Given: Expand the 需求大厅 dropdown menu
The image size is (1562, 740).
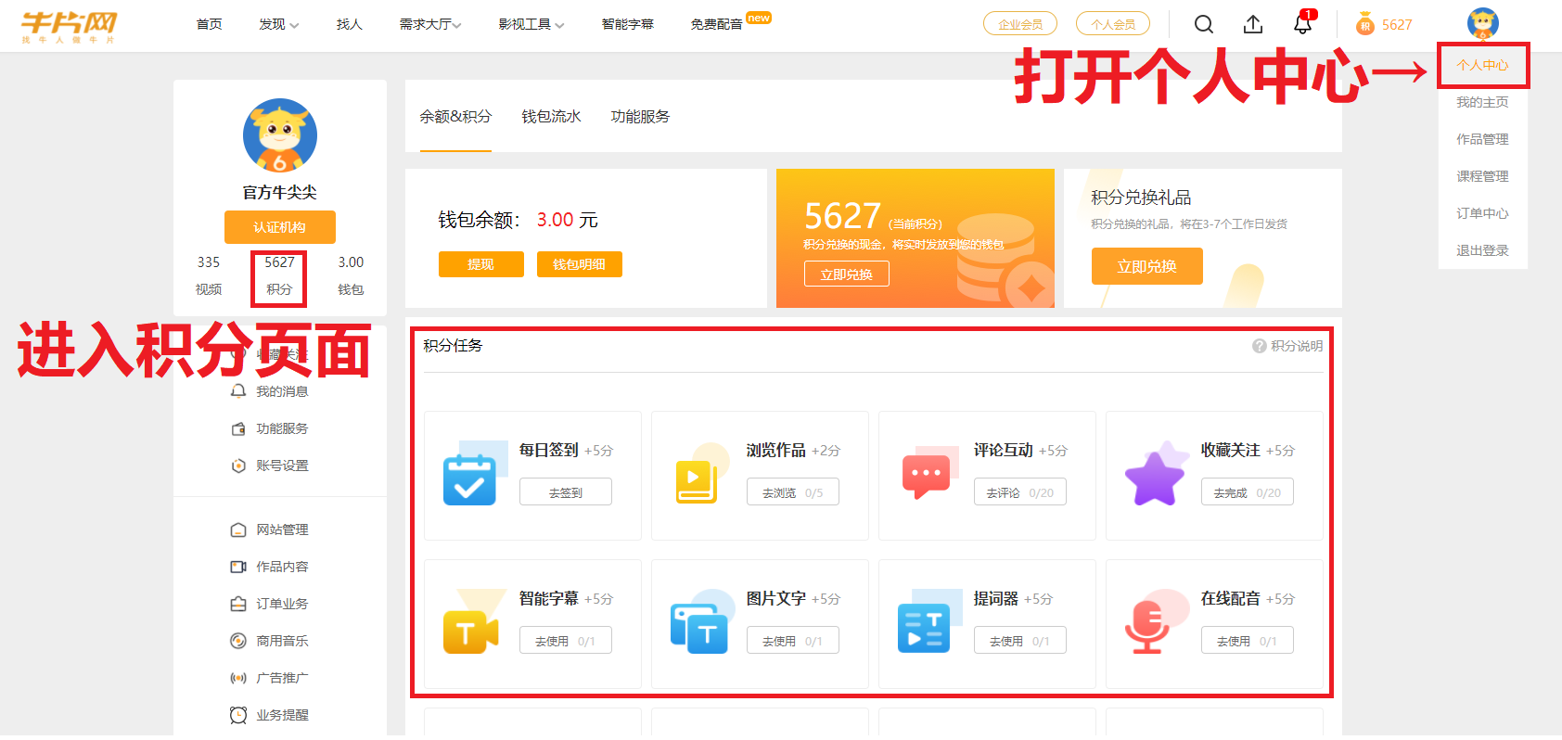Looking at the screenshot, I should [429, 24].
